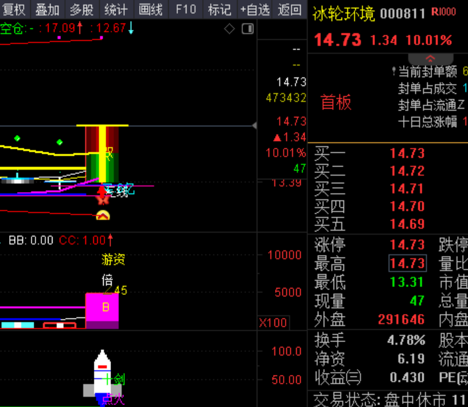Click the 游资 label in volume panel
This screenshot has width=468, height=407.
click(x=113, y=260)
